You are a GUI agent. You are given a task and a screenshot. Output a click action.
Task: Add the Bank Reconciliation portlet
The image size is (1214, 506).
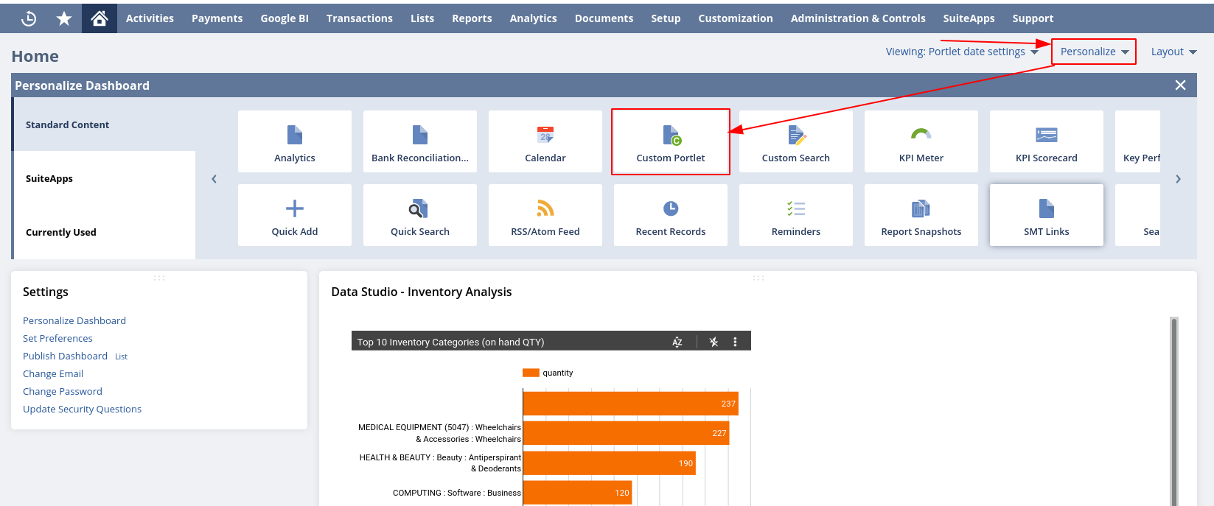pos(420,141)
